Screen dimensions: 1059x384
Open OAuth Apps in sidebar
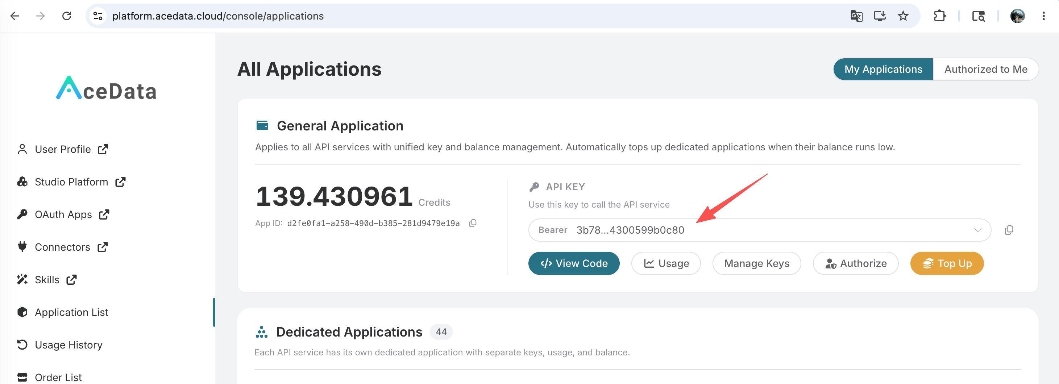(x=63, y=214)
